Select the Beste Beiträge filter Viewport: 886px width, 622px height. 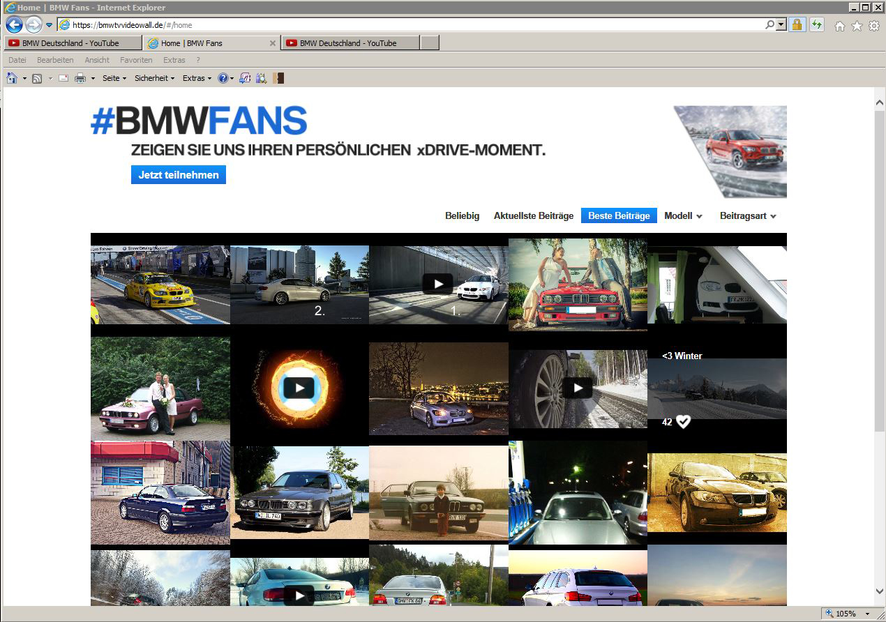619,216
